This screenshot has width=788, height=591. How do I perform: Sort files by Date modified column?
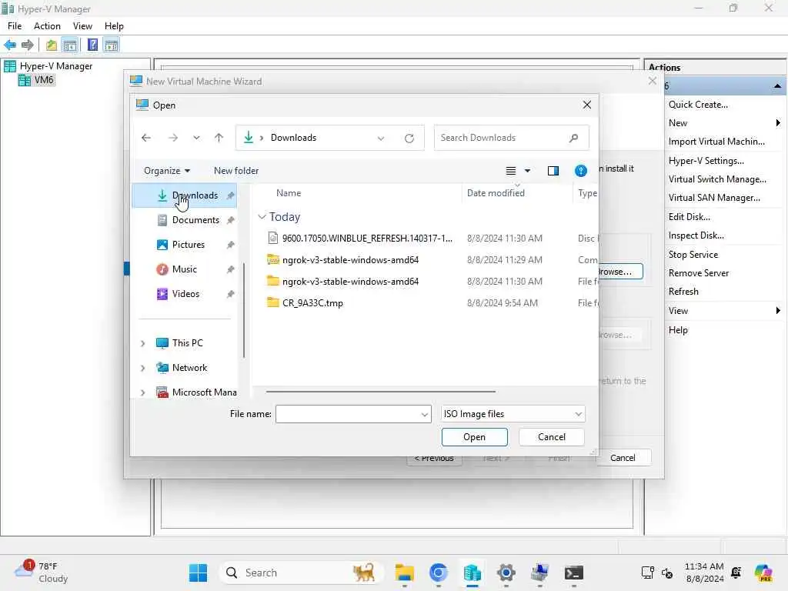click(496, 193)
